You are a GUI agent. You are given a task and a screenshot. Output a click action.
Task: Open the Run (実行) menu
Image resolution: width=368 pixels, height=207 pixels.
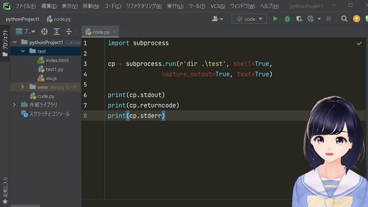tap(175, 6)
